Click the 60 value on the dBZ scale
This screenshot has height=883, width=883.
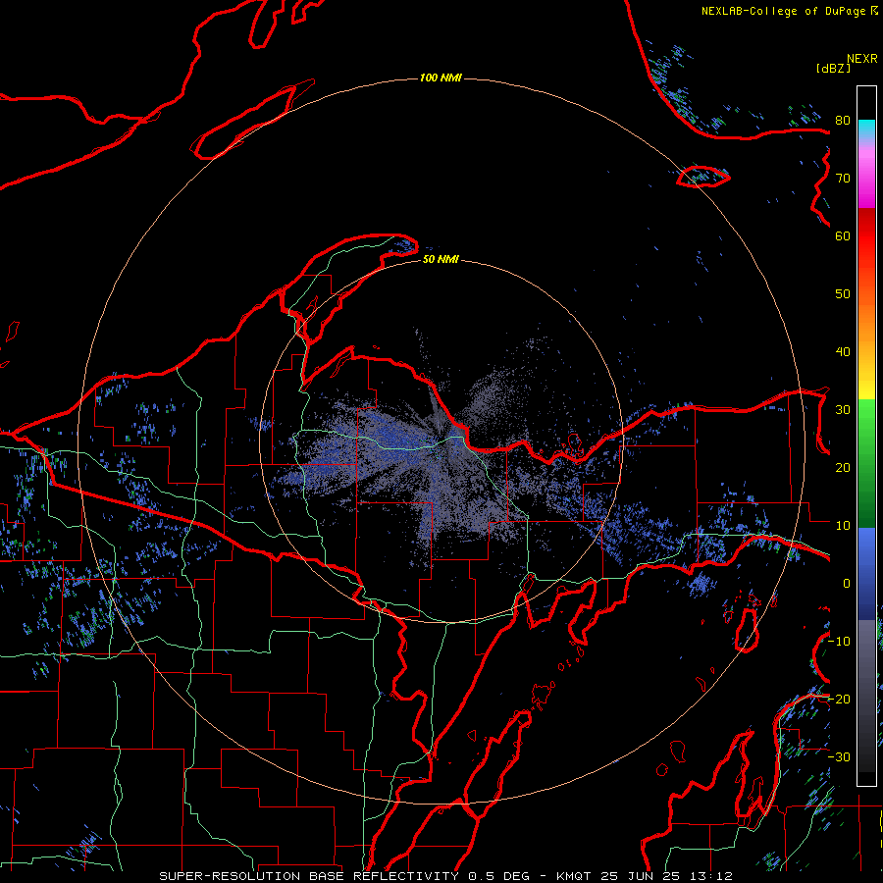pyautogui.click(x=843, y=235)
